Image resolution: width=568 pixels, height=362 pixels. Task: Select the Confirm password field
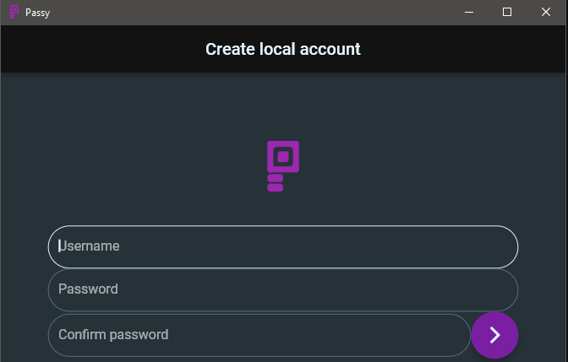259,335
